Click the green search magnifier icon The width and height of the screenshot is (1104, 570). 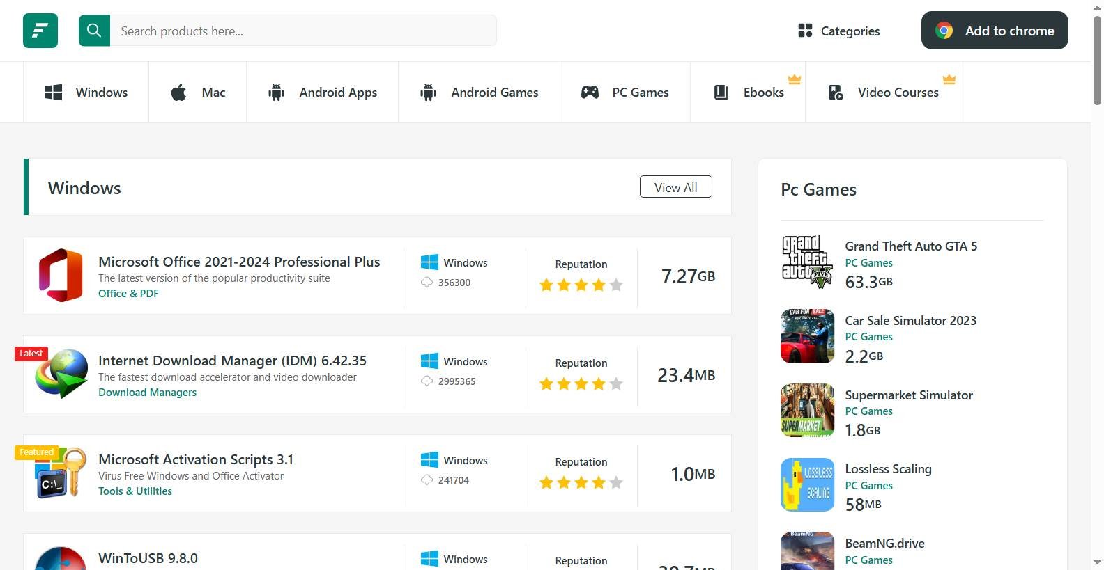pyautogui.click(x=94, y=31)
